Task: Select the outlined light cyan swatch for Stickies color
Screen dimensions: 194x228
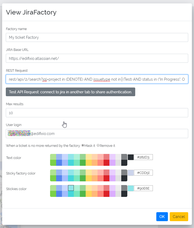Action: click(x=71, y=188)
